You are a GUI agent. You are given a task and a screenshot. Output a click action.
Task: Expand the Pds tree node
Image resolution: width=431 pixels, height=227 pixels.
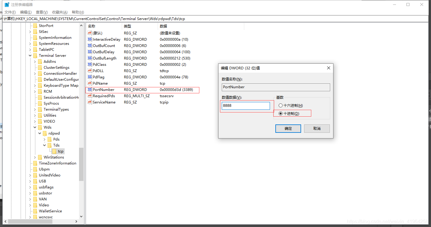45,139
